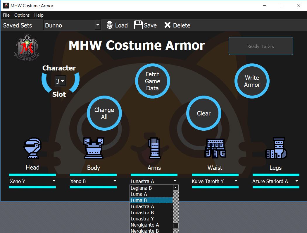This screenshot has width=307, height=233.
Task: Select Nergigante B in the Arms list
Action: click(151, 231)
